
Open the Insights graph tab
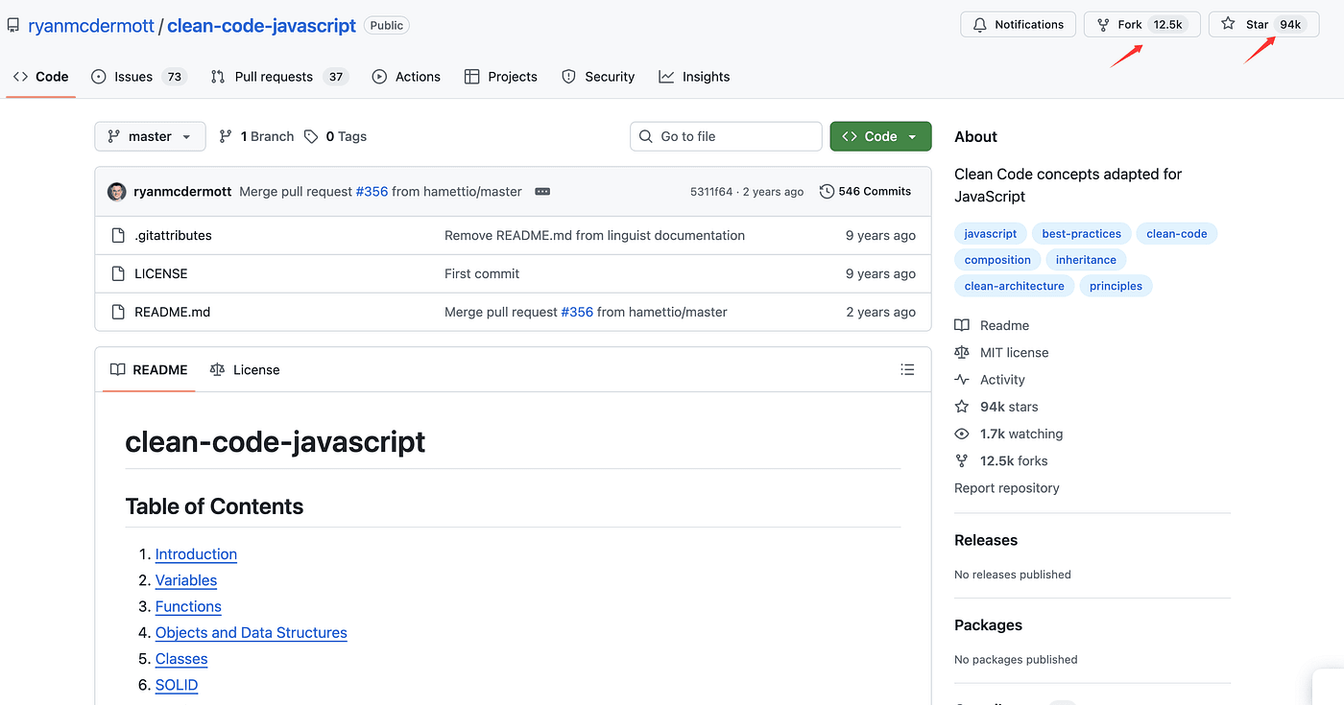point(694,77)
